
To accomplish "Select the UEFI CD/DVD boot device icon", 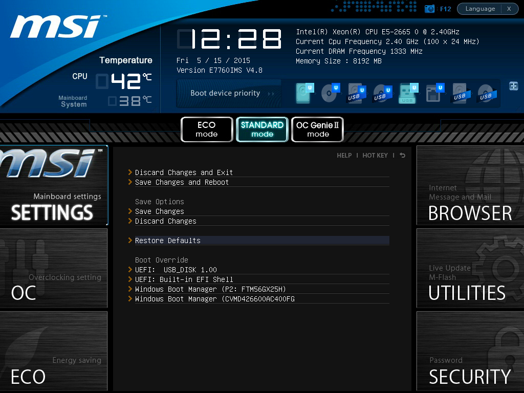I will point(331,93).
